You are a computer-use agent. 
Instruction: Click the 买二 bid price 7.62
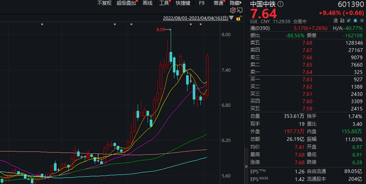click(x=307, y=87)
